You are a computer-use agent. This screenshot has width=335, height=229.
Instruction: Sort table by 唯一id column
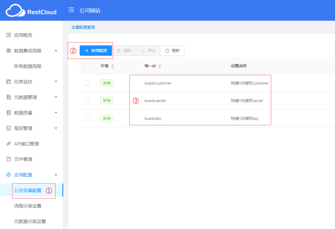pyautogui.click(x=160, y=66)
